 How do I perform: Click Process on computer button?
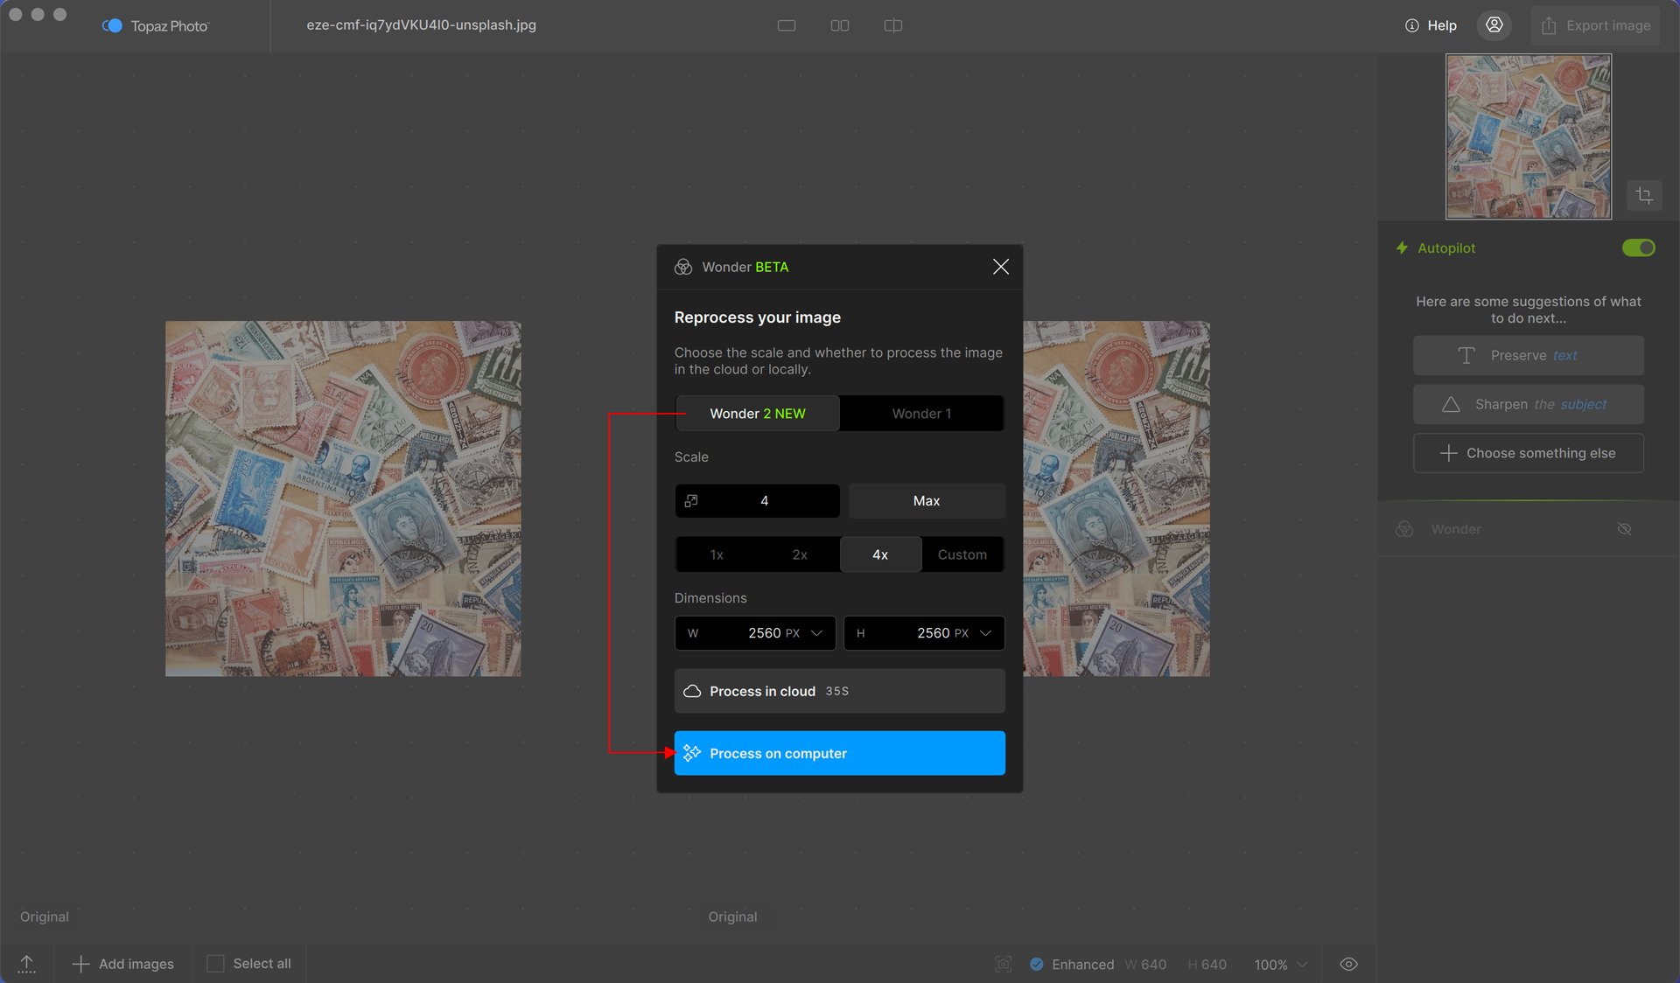pos(839,753)
